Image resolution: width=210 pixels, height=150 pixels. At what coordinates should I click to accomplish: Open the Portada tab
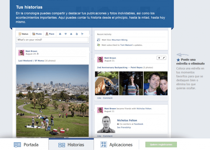coord(26,145)
